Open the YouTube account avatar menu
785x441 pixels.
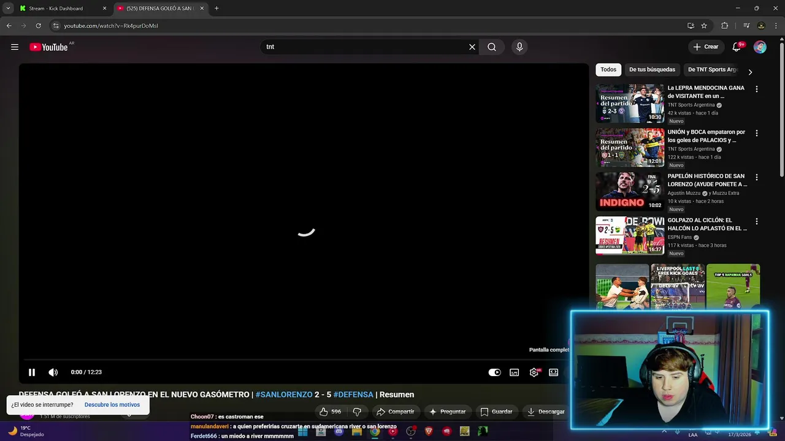[760, 47]
